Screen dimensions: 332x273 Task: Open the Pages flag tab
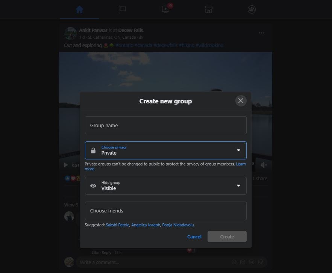pyautogui.click(x=123, y=9)
